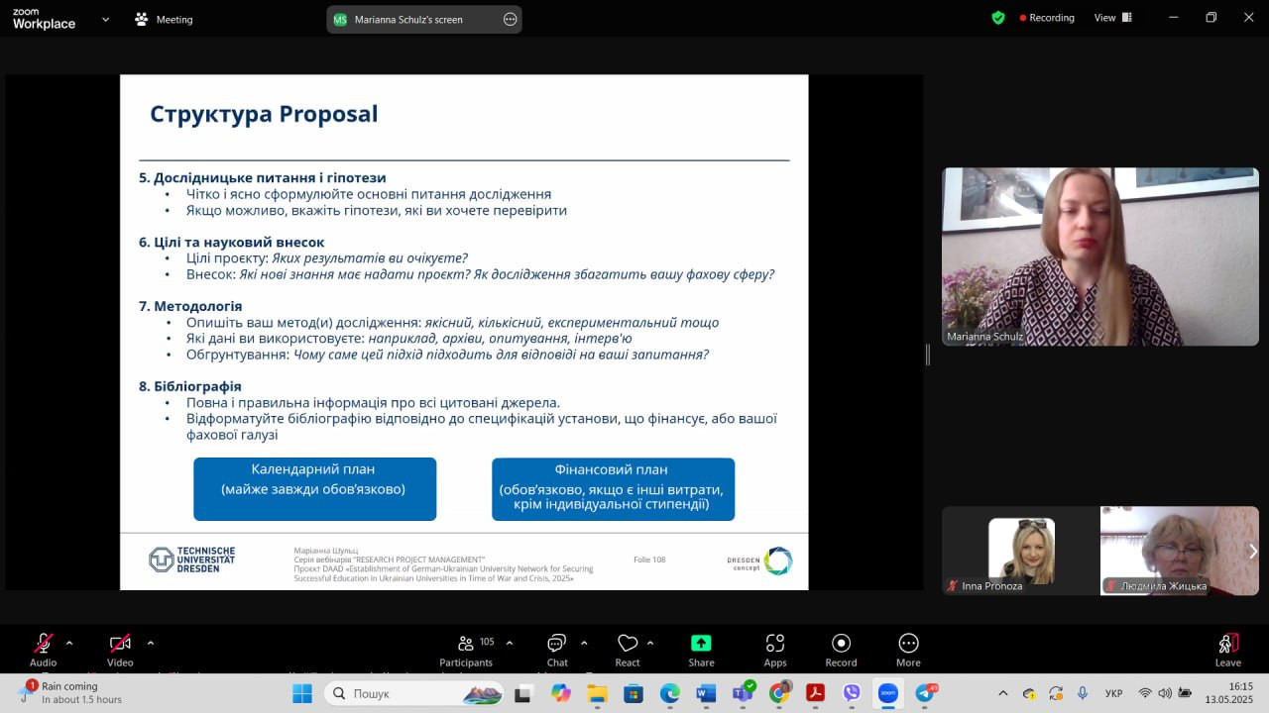1269x713 pixels.
Task: Click the '8. Бібліографія' heading
Action: [190, 386]
